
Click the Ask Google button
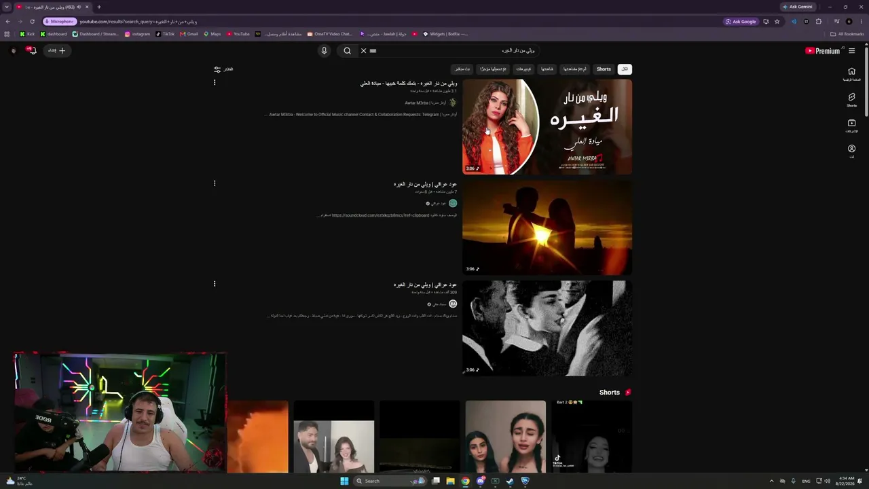click(x=741, y=22)
